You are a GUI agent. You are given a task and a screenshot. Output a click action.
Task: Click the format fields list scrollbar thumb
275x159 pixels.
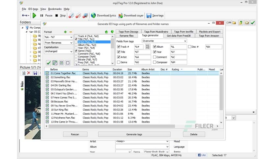click(113, 44)
